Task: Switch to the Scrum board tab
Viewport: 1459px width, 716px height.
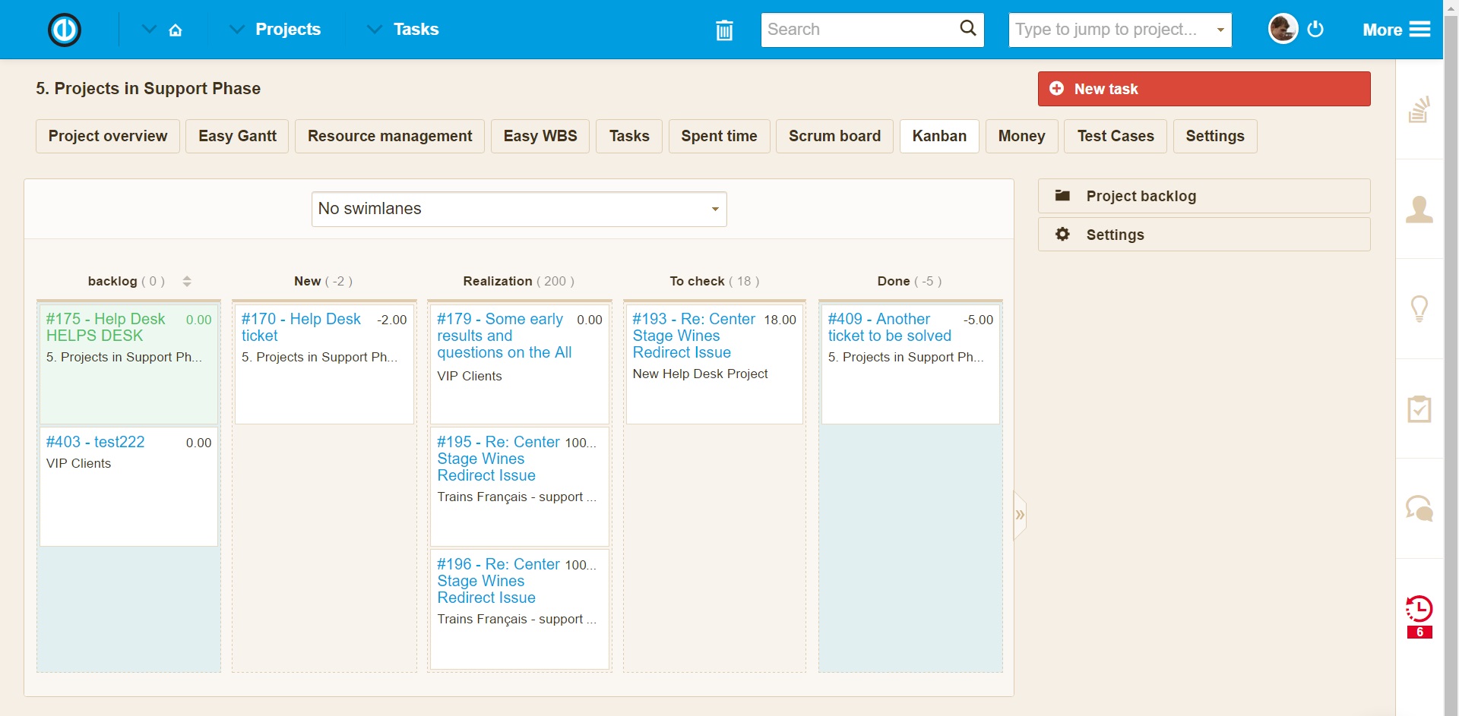Action: [834, 136]
